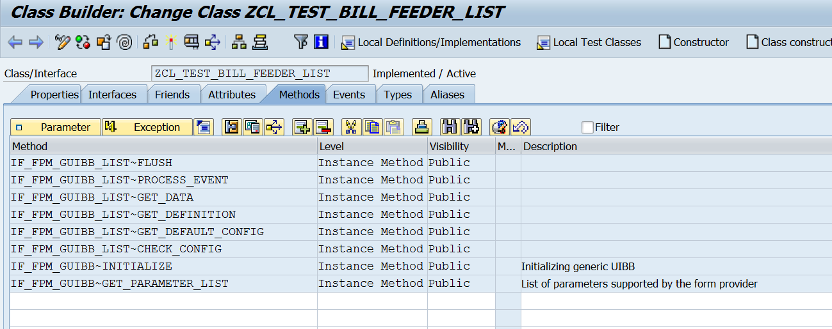Open Local Definitions/Implementations
Viewport: 832px width, 329px height.
[x=431, y=42]
